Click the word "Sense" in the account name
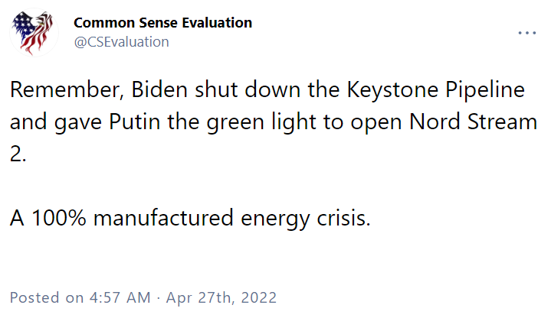Viewport: 551px width, 318px height. tap(159, 23)
